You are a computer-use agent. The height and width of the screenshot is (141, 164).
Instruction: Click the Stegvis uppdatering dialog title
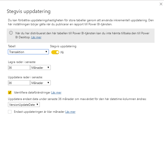click(29, 11)
